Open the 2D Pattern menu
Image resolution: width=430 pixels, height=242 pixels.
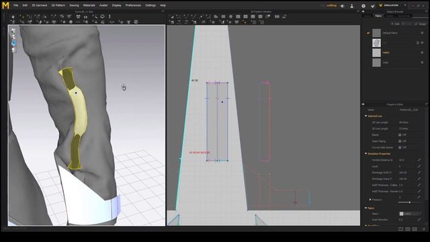click(58, 5)
